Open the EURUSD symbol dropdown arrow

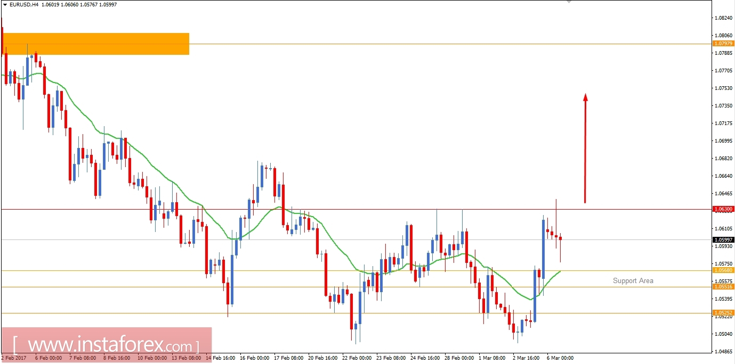[6, 4]
